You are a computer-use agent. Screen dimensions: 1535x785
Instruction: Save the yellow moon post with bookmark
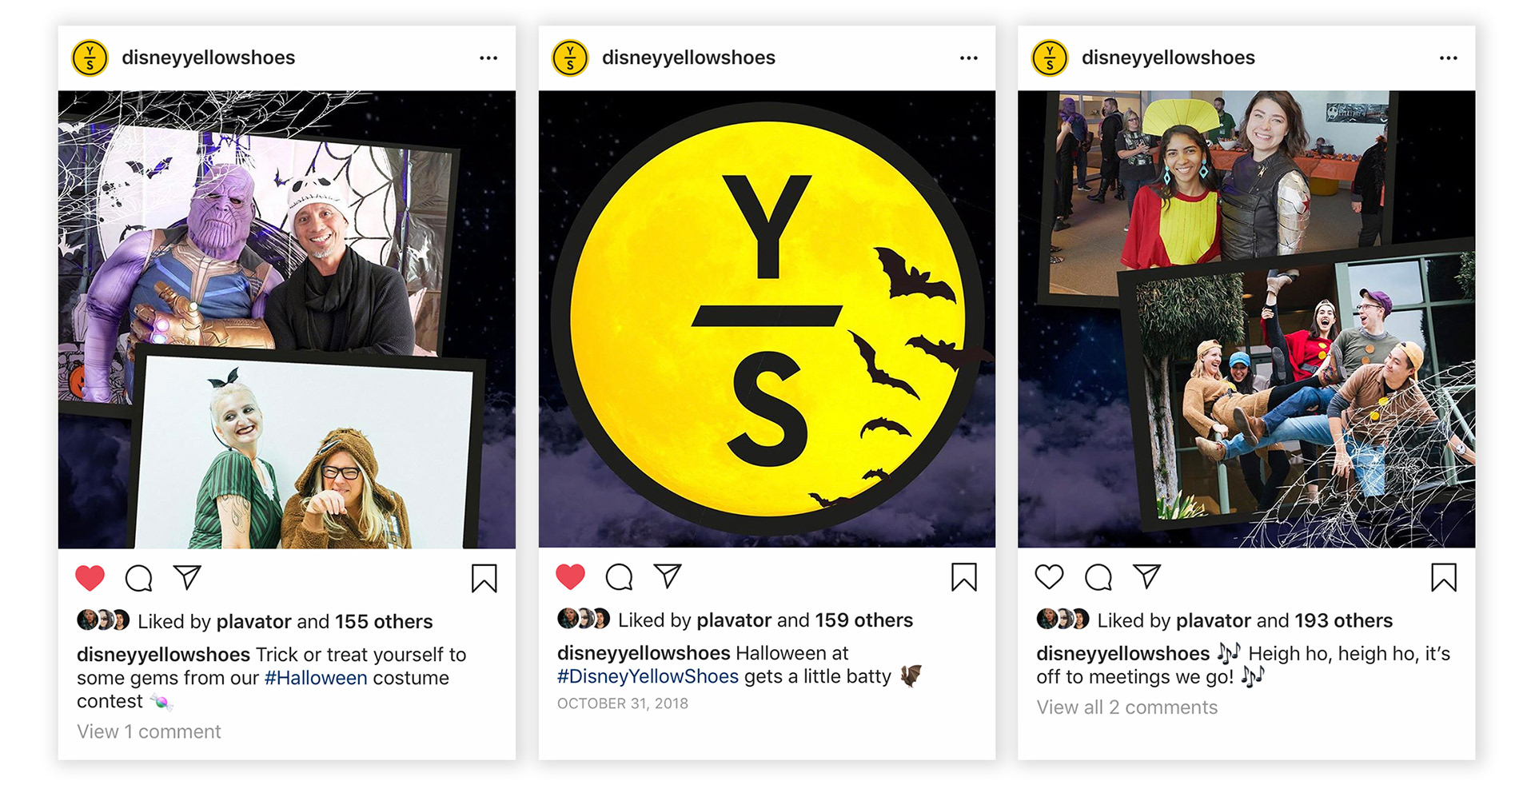[x=964, y=576]
